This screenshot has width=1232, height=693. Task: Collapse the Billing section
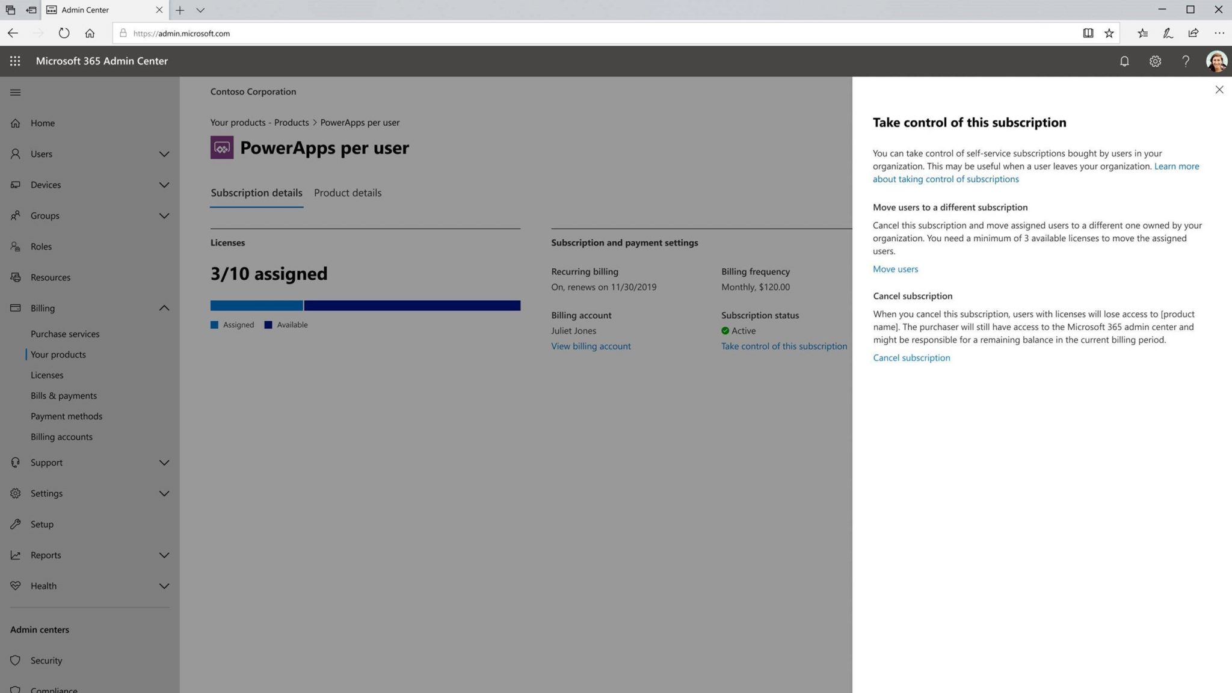[164, 307]
